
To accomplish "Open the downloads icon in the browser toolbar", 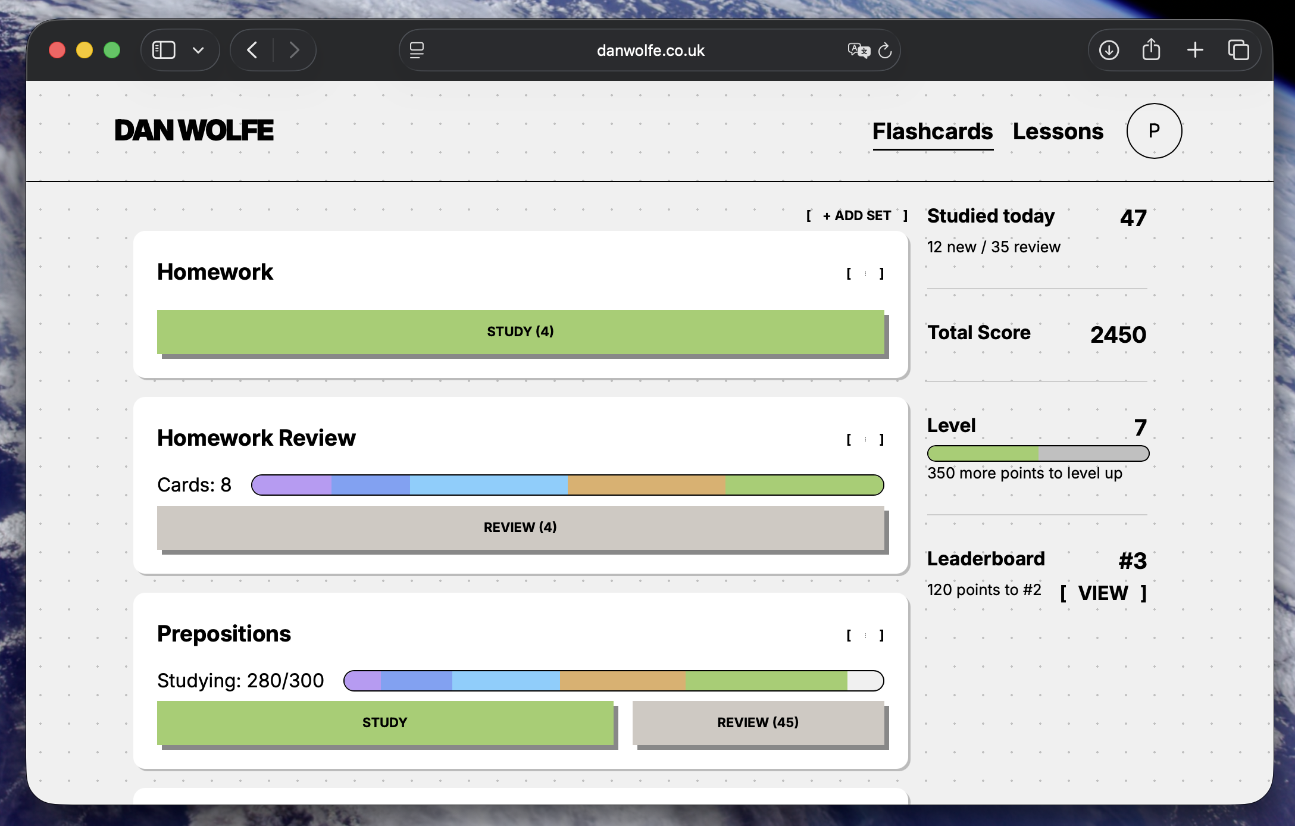I will pyautogui.click(x=1109, y=50).
